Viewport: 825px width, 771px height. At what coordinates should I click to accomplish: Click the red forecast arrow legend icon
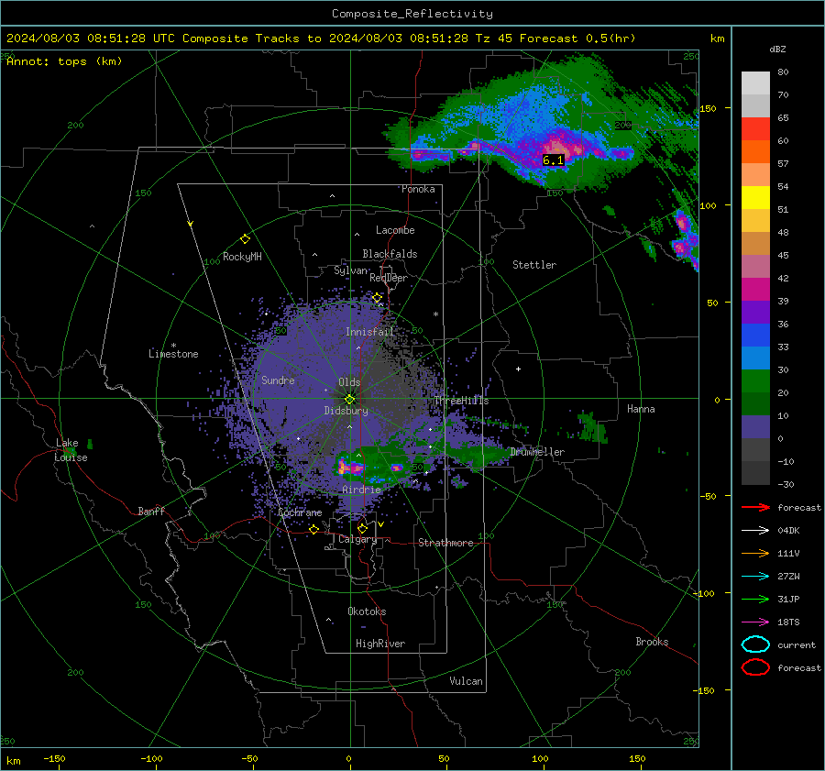pos(755,507)
